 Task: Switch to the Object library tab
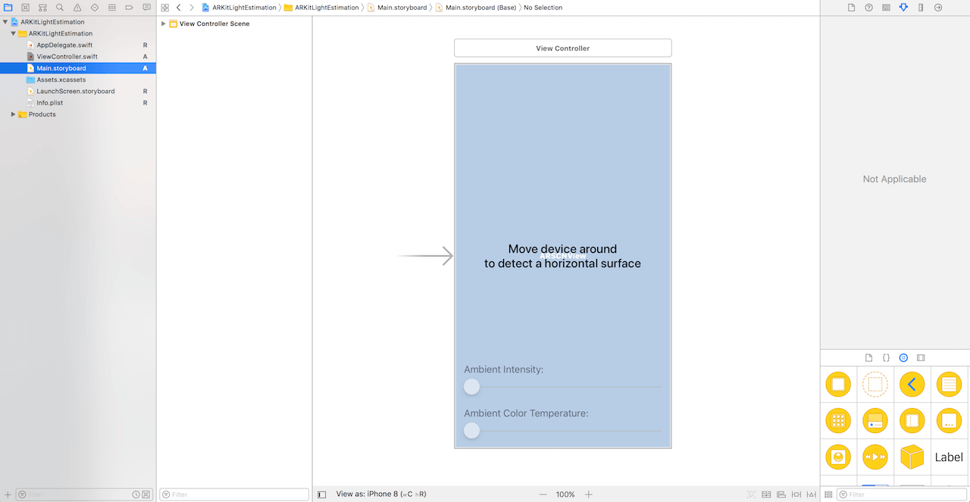coord(903,357)
